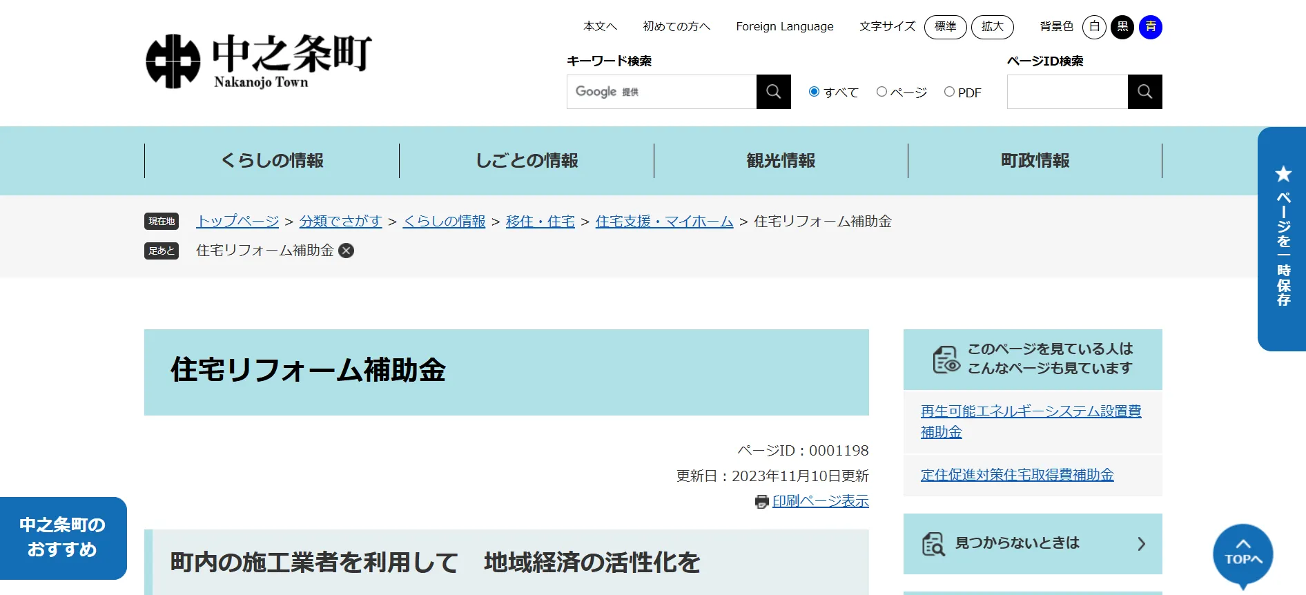Click the 文字サイズ label
This screenshot has width=1306, height=595.
pos(887,26)
